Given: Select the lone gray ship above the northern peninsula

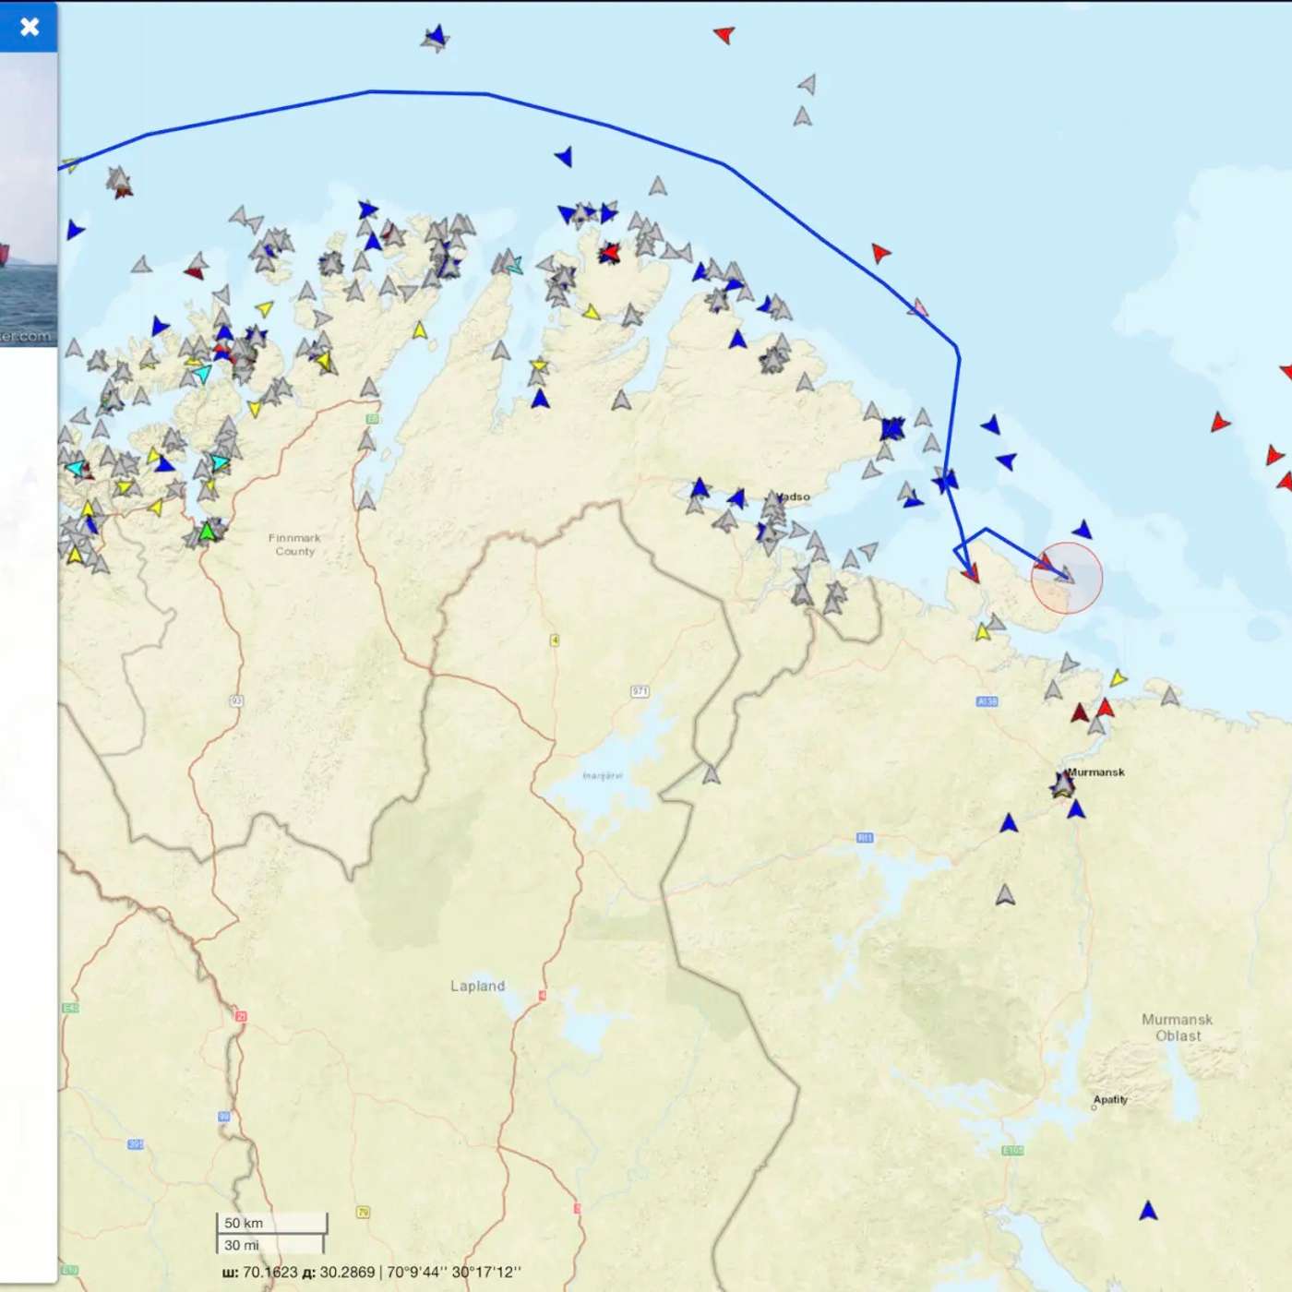Looking at the screenshot, I should click(x=657, y=186).
